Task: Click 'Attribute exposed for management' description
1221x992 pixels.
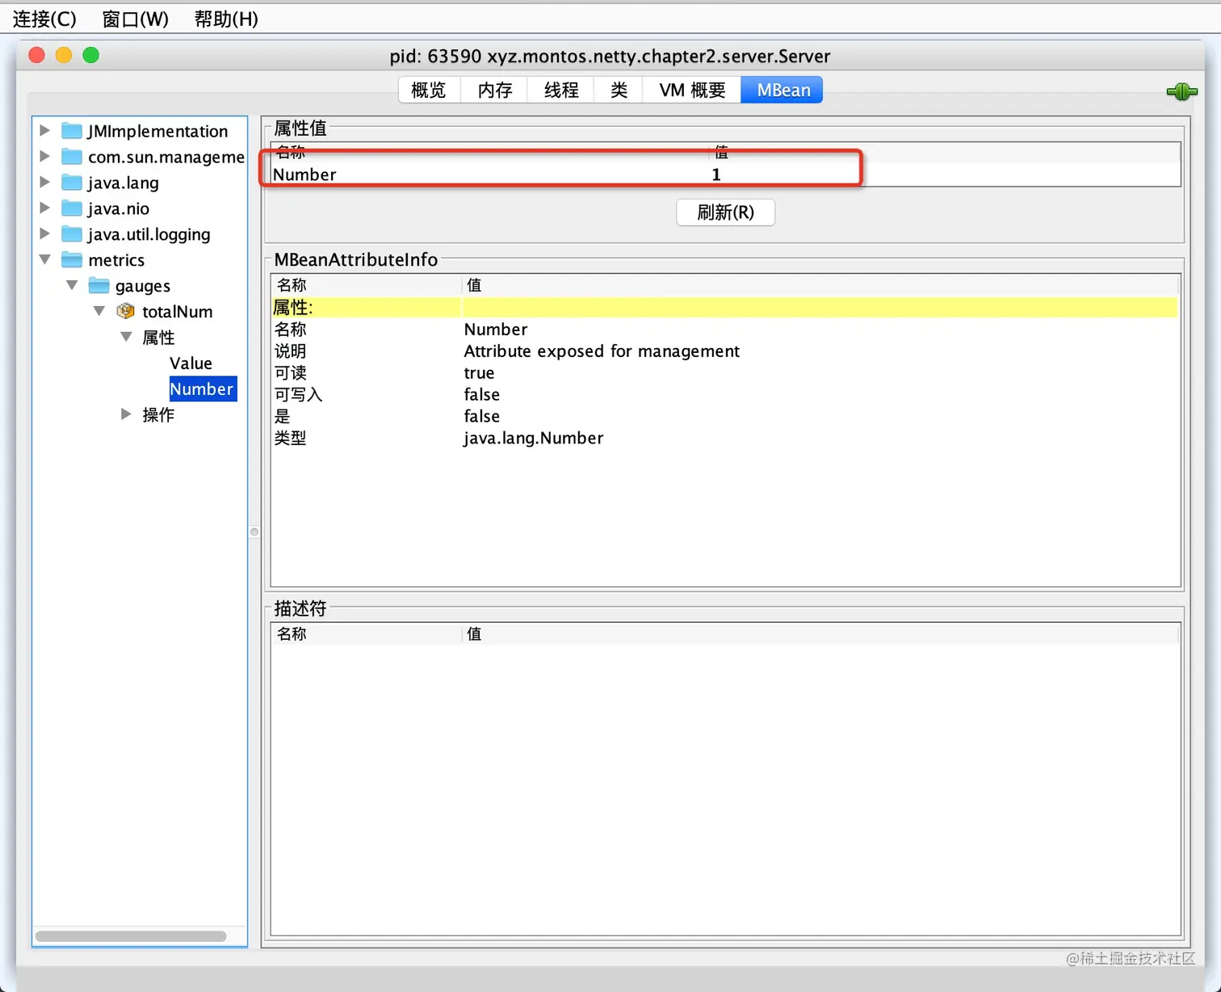Action: click(x=602, y=351)
